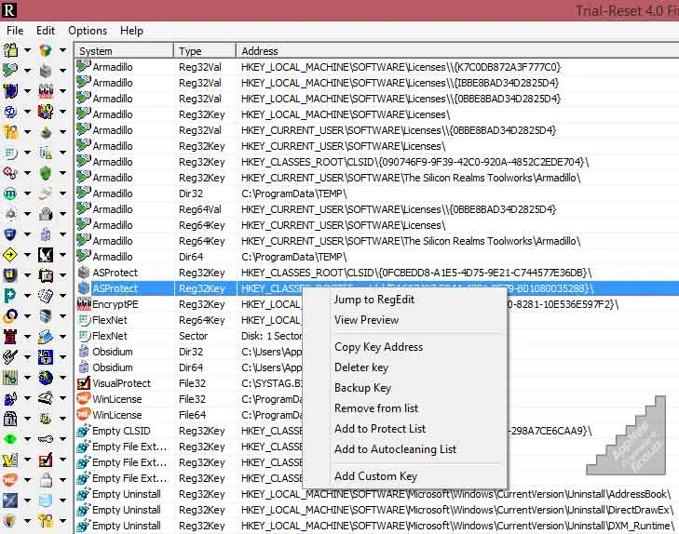This screenshot has height=534, width=679.
Task: Open the dropdown beside the teal 'P' icon
Action: [27, 296]
